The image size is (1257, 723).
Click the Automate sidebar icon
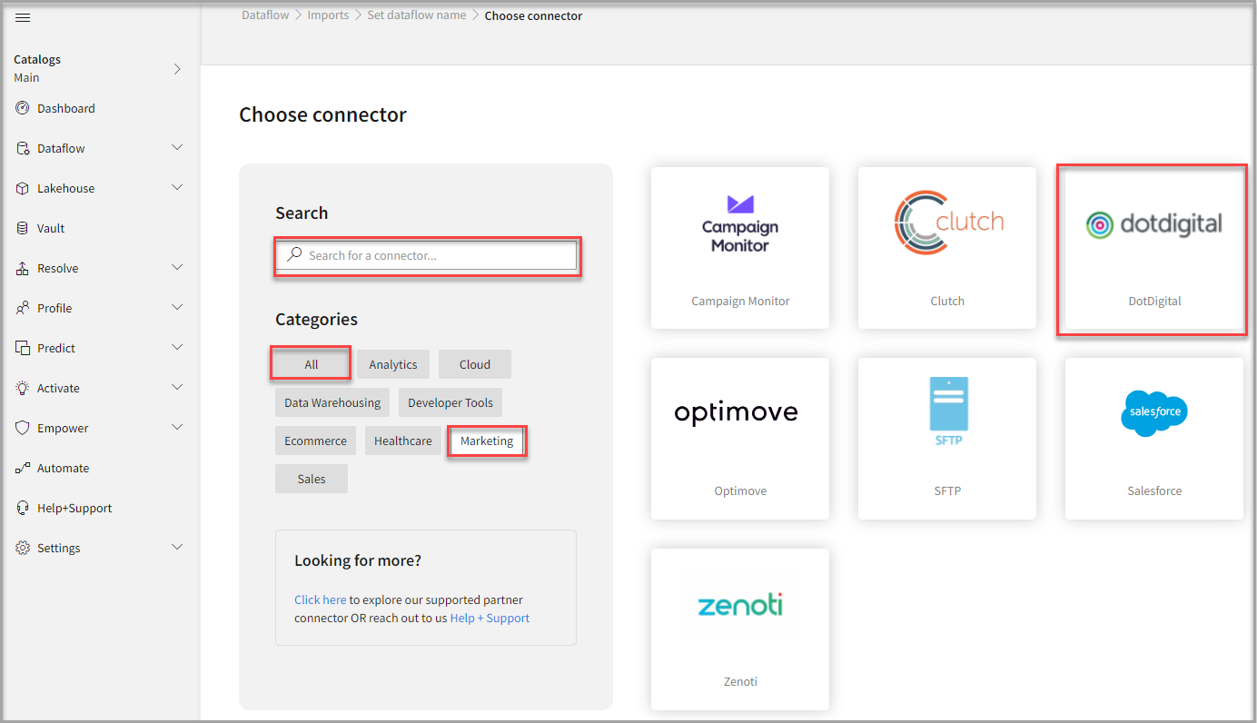point(23,468)
